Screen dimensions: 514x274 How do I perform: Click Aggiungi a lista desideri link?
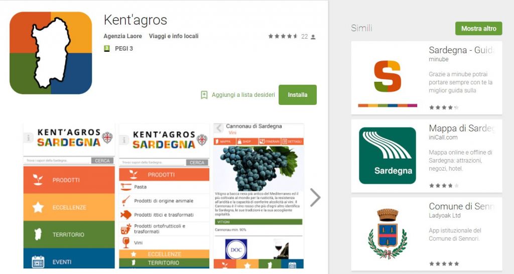coord(243,95)
